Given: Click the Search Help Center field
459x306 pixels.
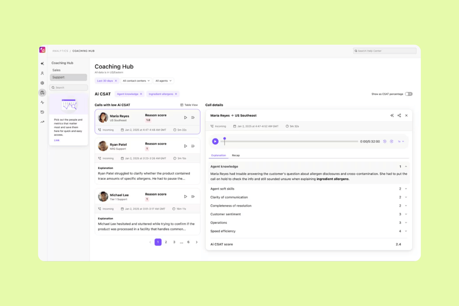Looking at the screenshot, I should coord(385,51).
